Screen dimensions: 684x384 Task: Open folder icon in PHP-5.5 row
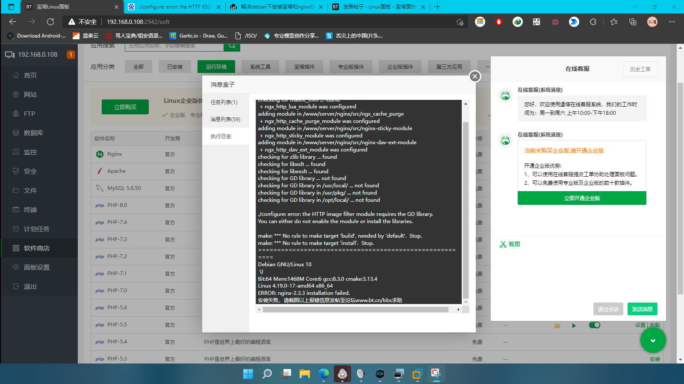point(557,326)
